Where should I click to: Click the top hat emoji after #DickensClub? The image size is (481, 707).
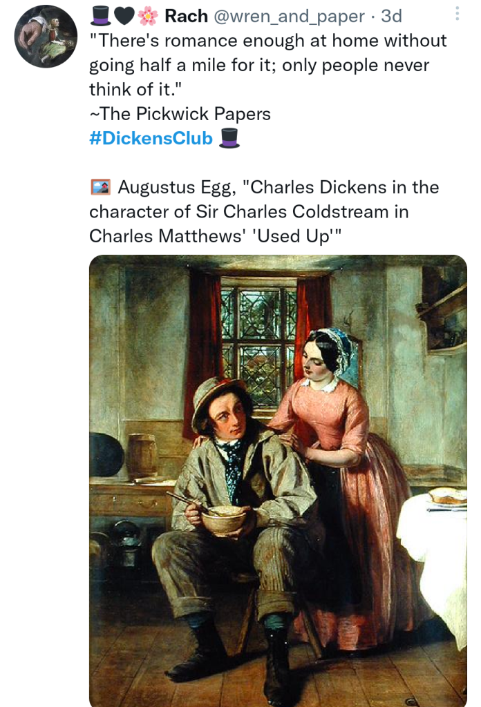(229, 138)
